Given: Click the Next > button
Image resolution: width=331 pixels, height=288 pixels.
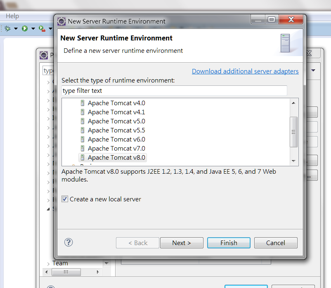Looking at the screenshot, I should [x=182, y=243].
